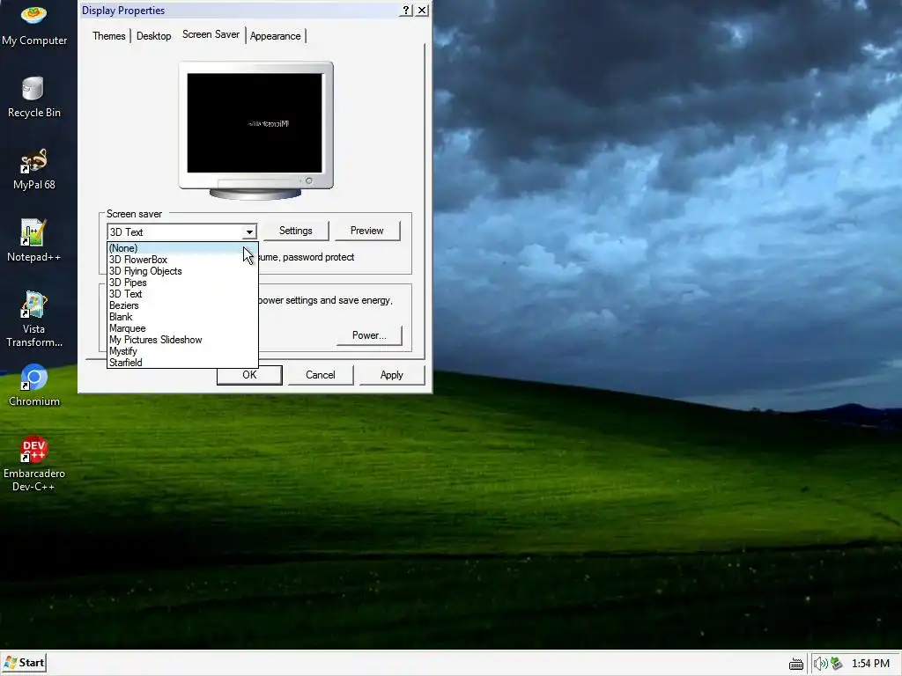Choose Mystify screen saver
Screen dimensions: 902x676
pos(181,351)
